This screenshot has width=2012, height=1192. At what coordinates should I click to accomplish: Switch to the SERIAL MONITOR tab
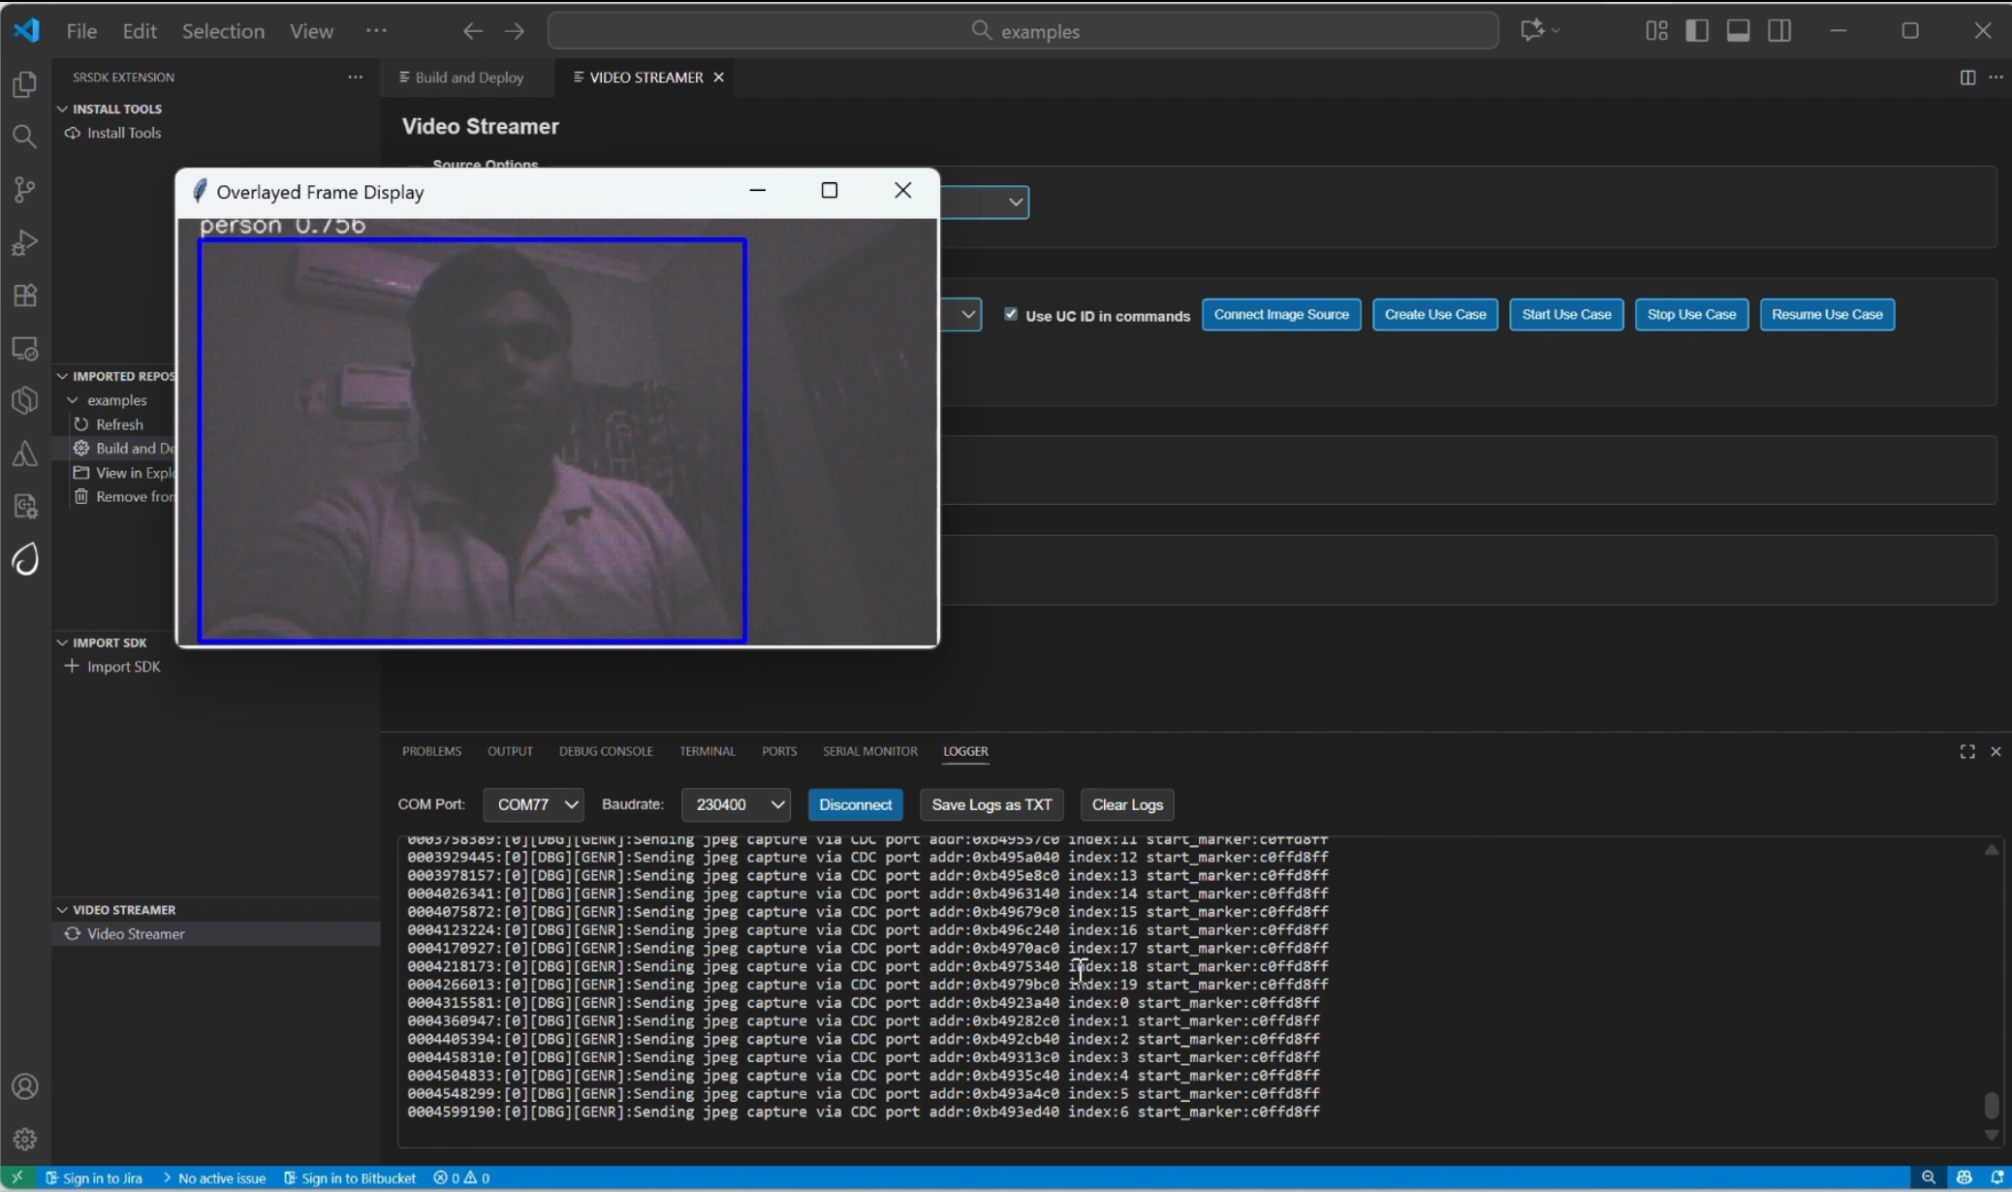coord(869,751)
